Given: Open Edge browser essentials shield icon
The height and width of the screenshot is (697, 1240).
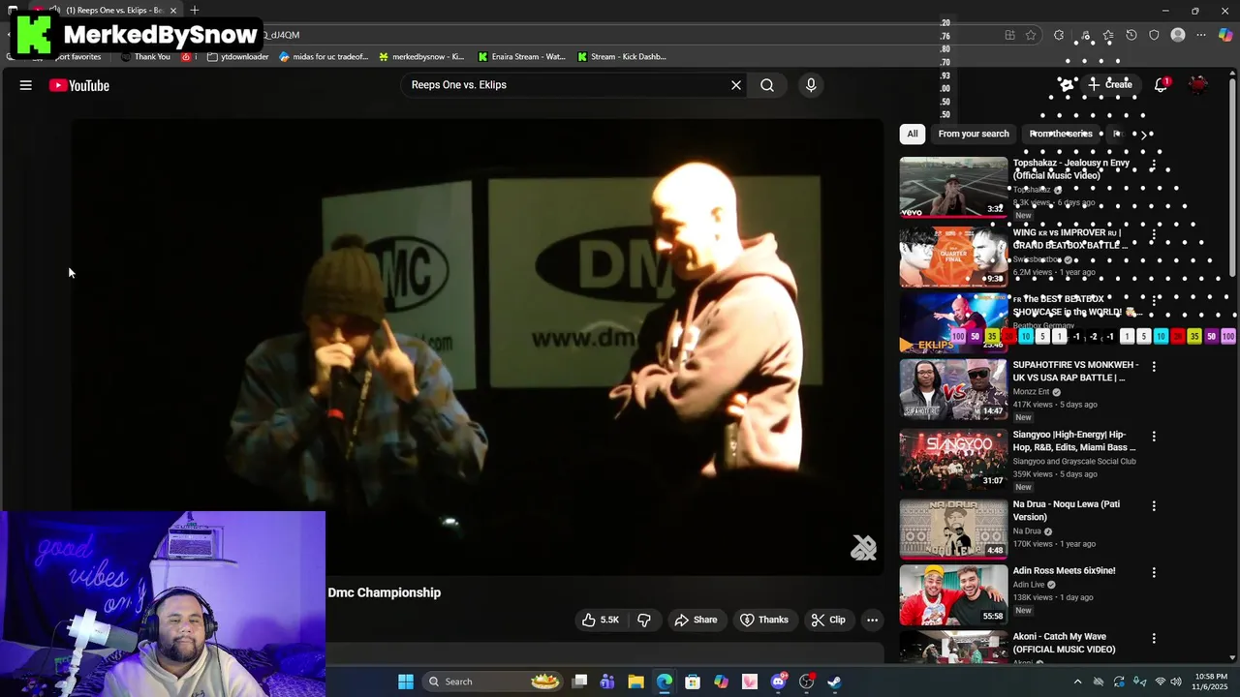Looking at the screenshot, I should (1154, 35).
